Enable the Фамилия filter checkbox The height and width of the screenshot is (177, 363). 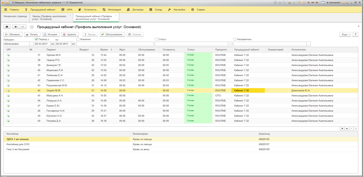coord(78,39)
